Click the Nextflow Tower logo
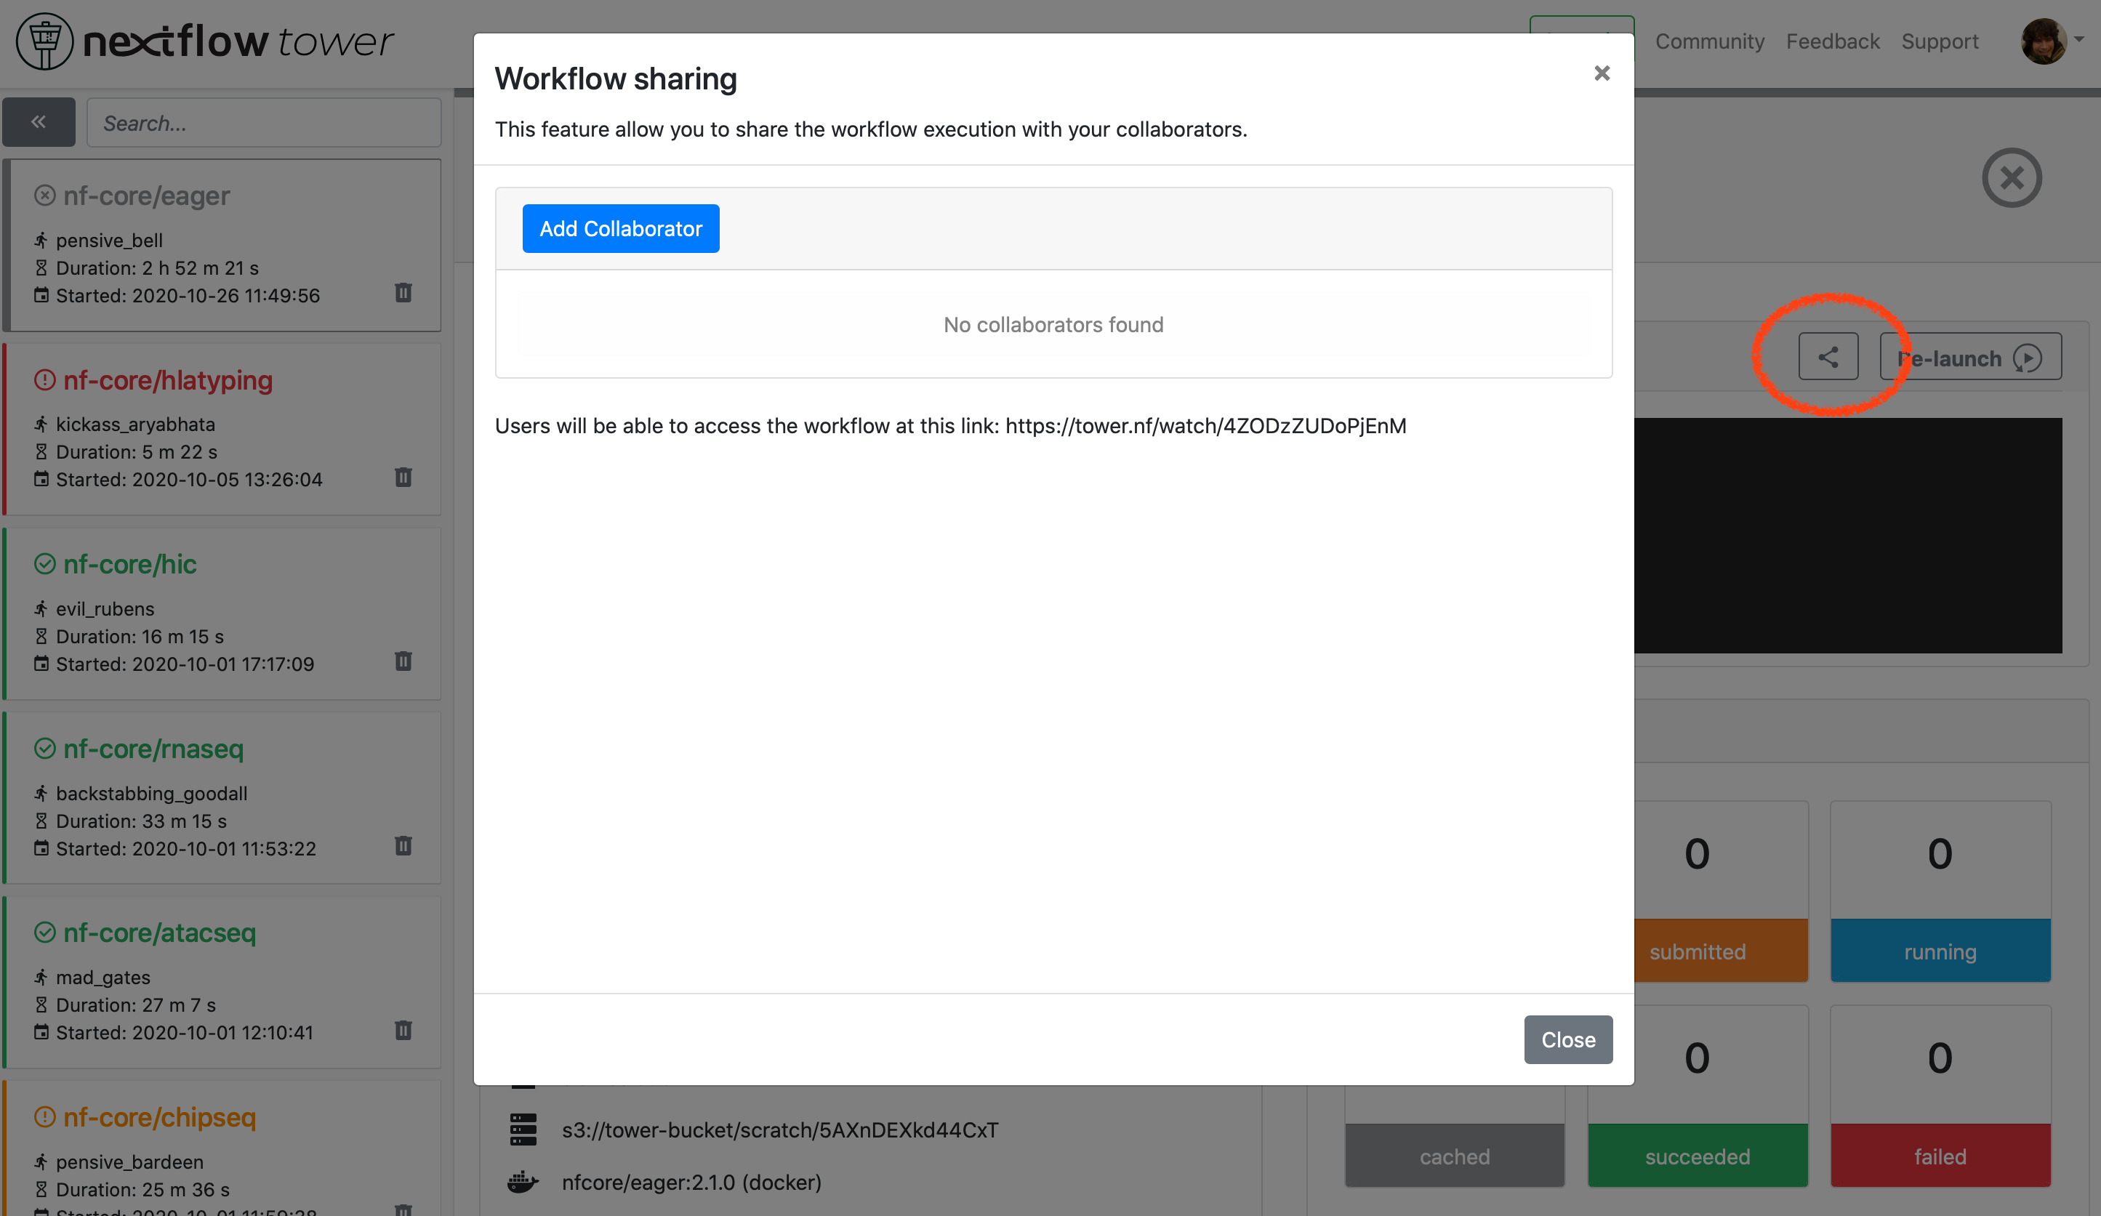 tap(205, 41)
